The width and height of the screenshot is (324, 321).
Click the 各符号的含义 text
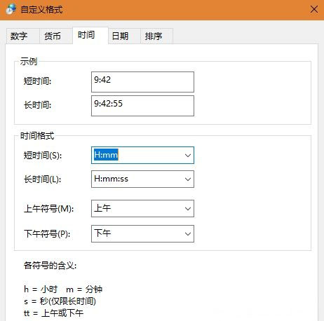tap(50, 266)
